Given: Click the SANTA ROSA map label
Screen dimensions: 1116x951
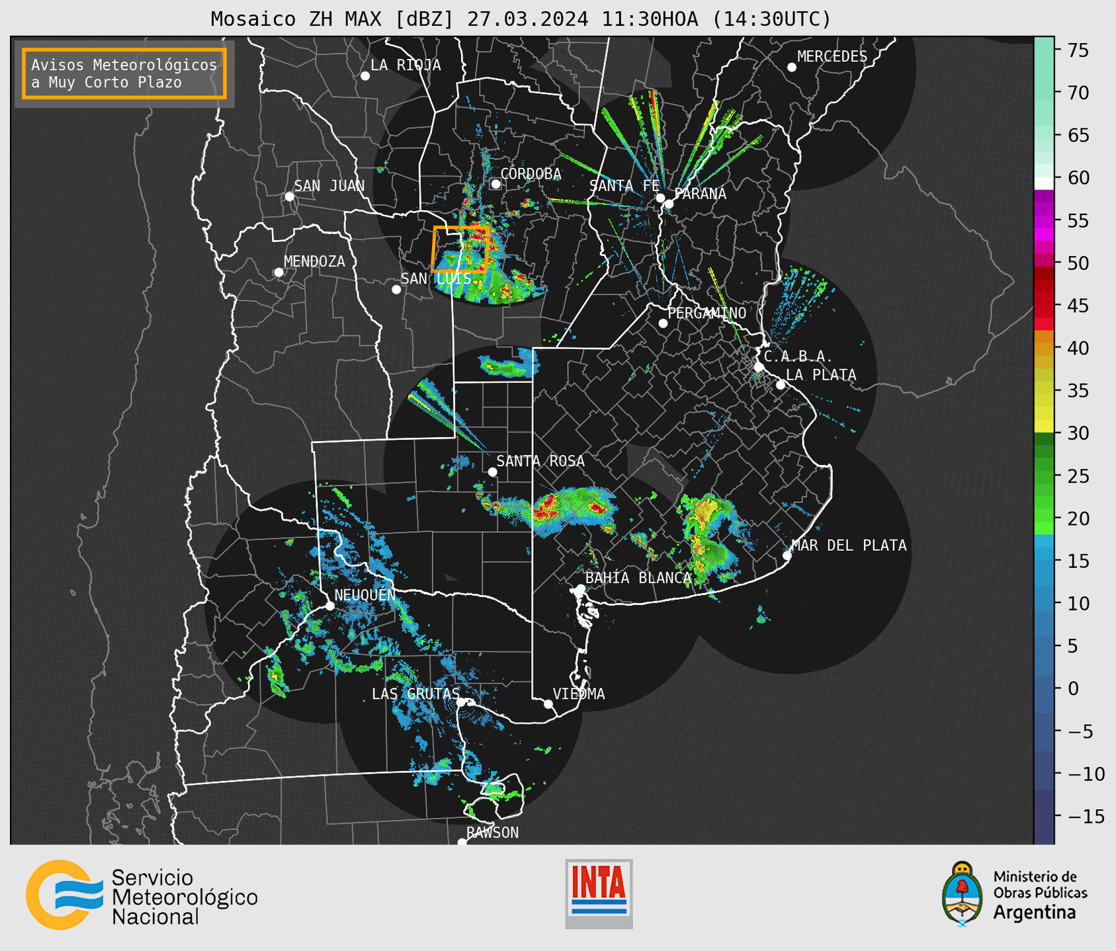Looking at the screenshot, I should [x=540, y=461].
